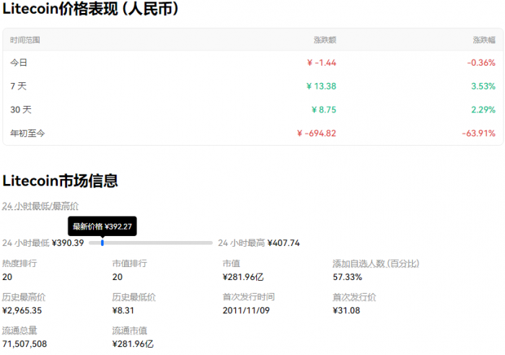Click the 时间范围 column header

[x=25, y=40]
